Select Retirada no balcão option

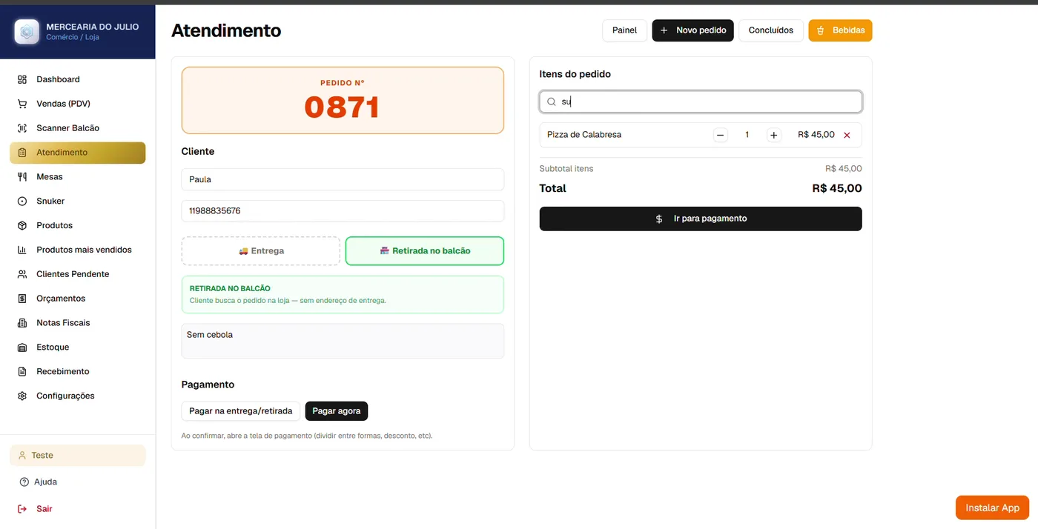point(425,251)
